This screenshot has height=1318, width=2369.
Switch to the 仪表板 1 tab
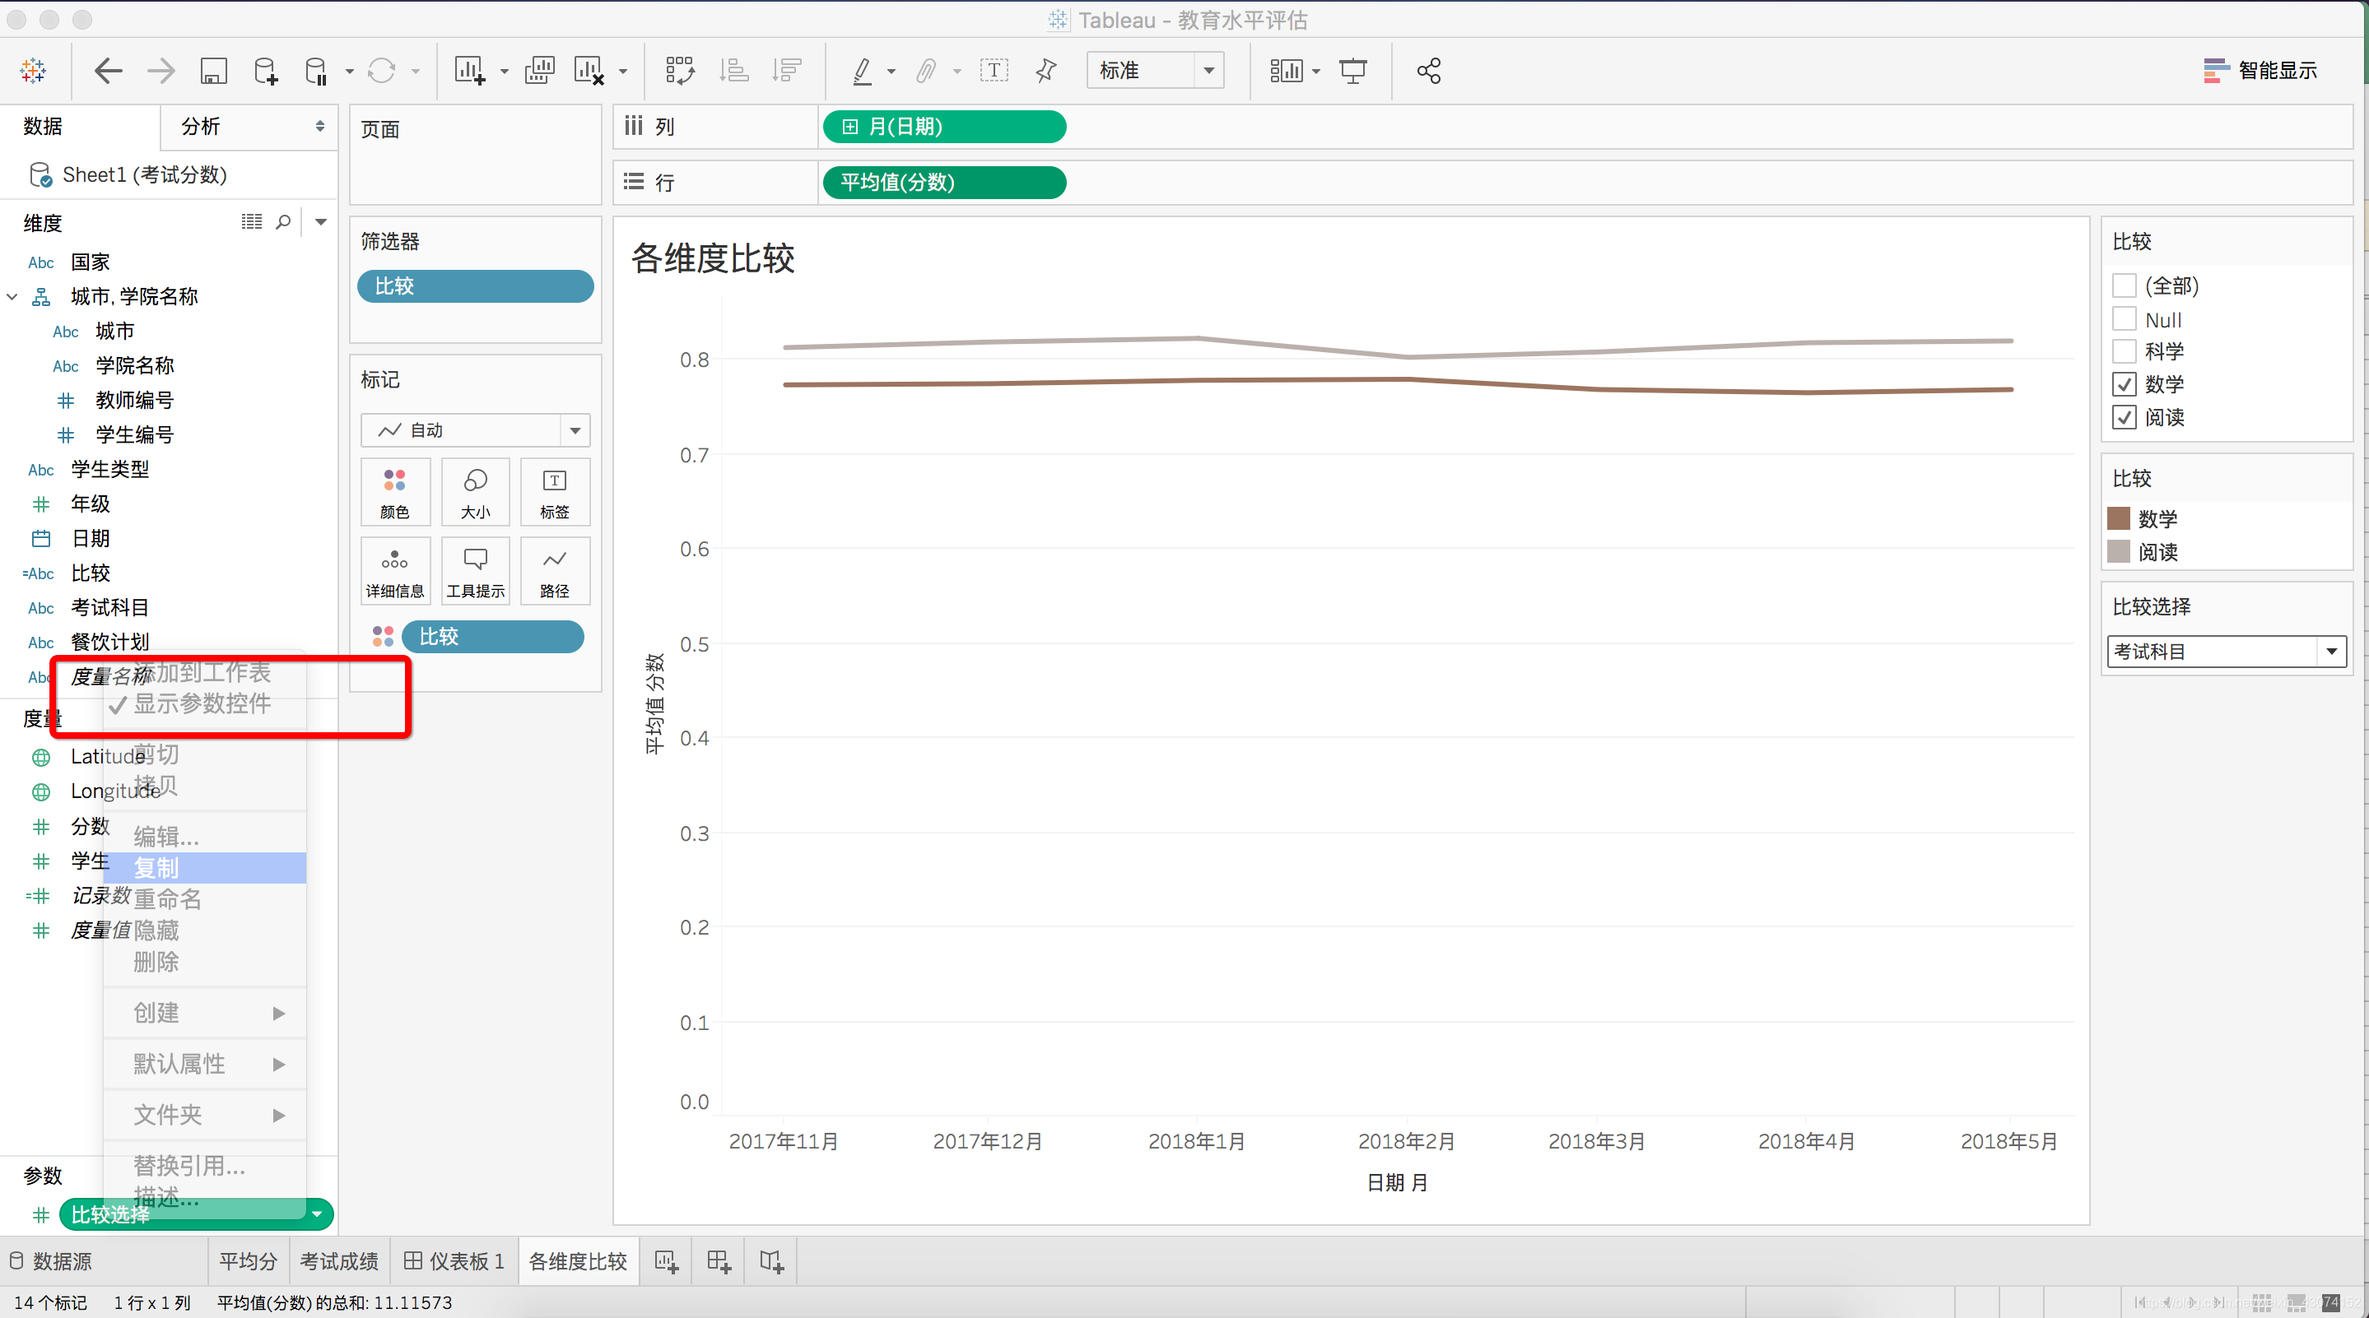pyautogui.click(x=454, y=1261)
